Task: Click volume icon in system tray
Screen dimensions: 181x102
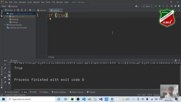Action: 156,99
